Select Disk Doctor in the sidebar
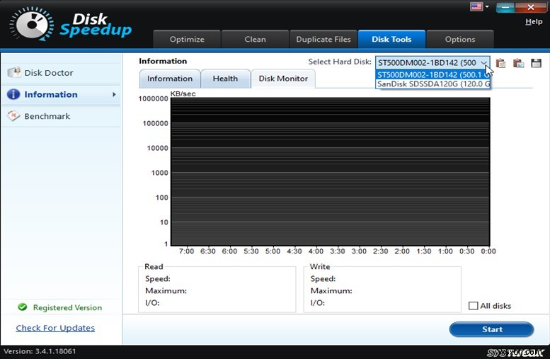 (61, 73)
